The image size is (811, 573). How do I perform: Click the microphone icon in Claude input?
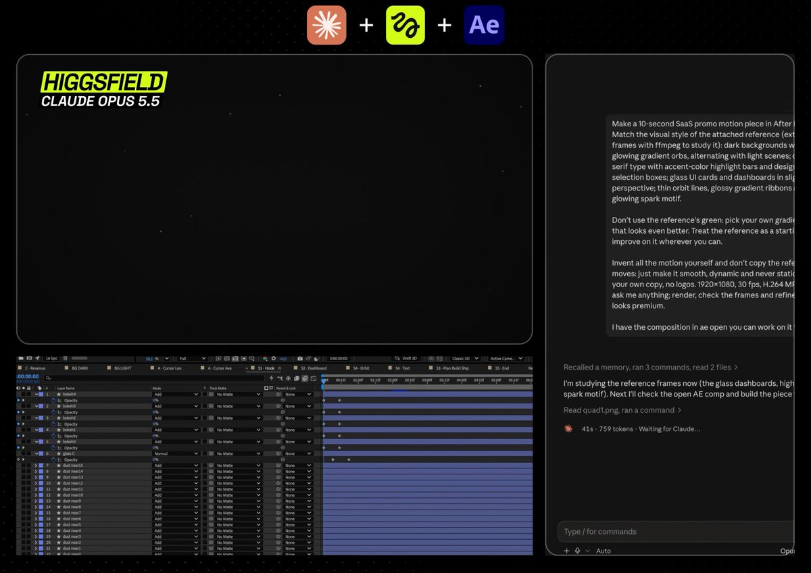pyautogui.click(x=578, y=551)
